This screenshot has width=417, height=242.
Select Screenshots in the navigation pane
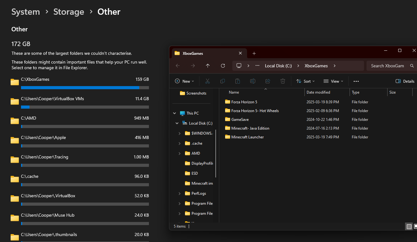[193, 93]
